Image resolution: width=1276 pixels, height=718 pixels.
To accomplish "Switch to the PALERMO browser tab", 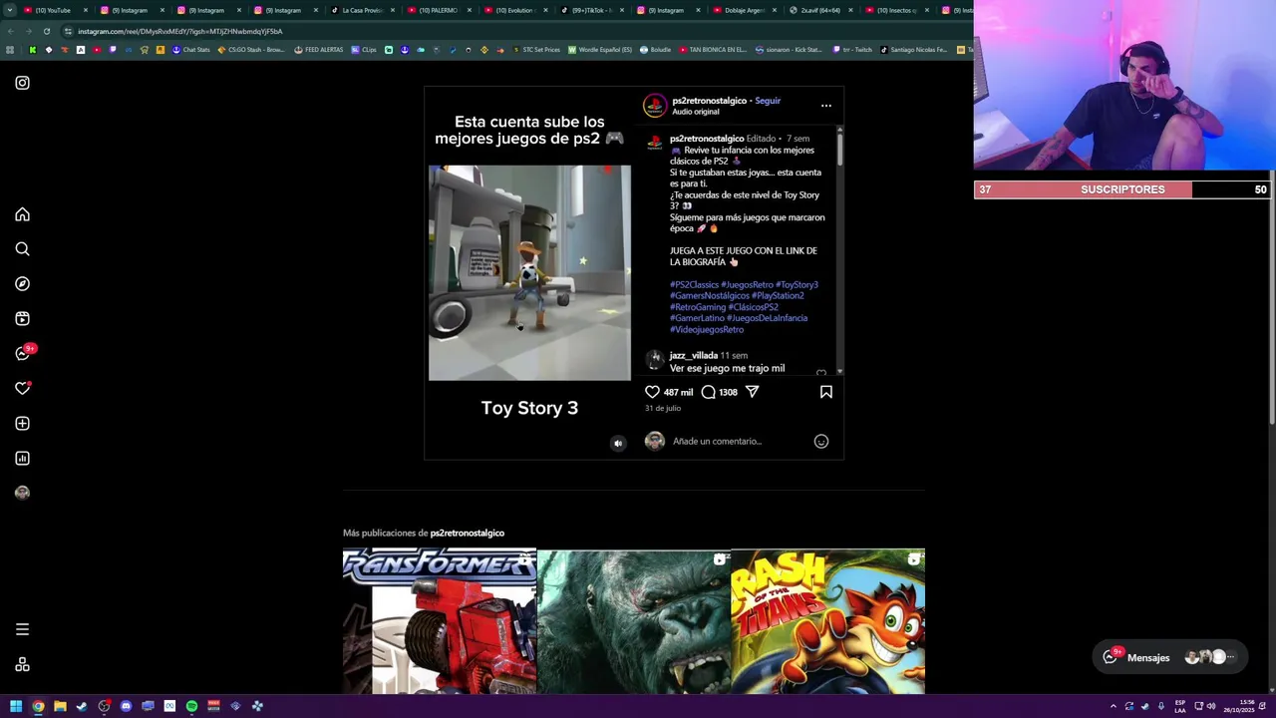I will (x=438, y=10).
